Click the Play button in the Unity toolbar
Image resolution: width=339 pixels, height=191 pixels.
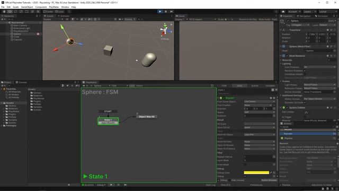click(x=160, y=12)
